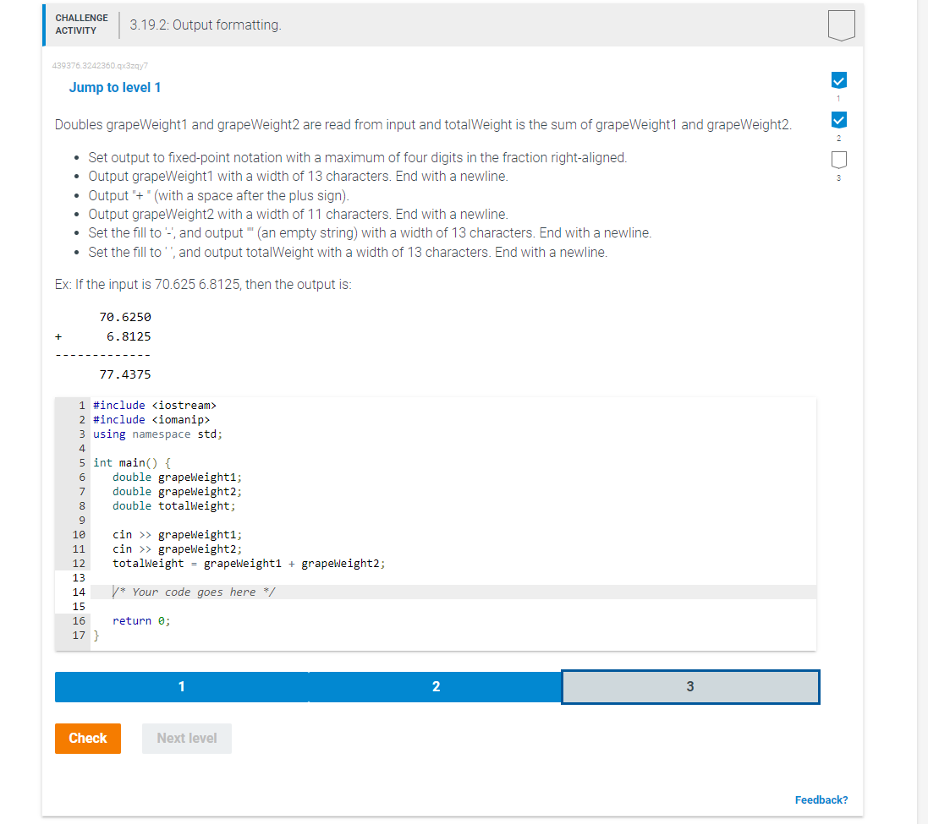The height and width of the screenshot is (824, 928).
Task: Click the 'double totalWeight;' declaration
Action: tap(174, 506)
